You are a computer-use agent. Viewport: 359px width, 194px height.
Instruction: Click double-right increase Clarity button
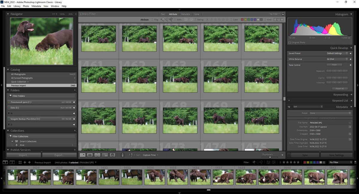coord(345,78)
